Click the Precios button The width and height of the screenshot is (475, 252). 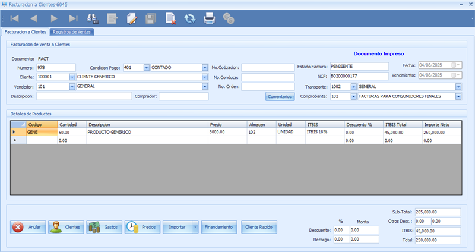[141, 227]
